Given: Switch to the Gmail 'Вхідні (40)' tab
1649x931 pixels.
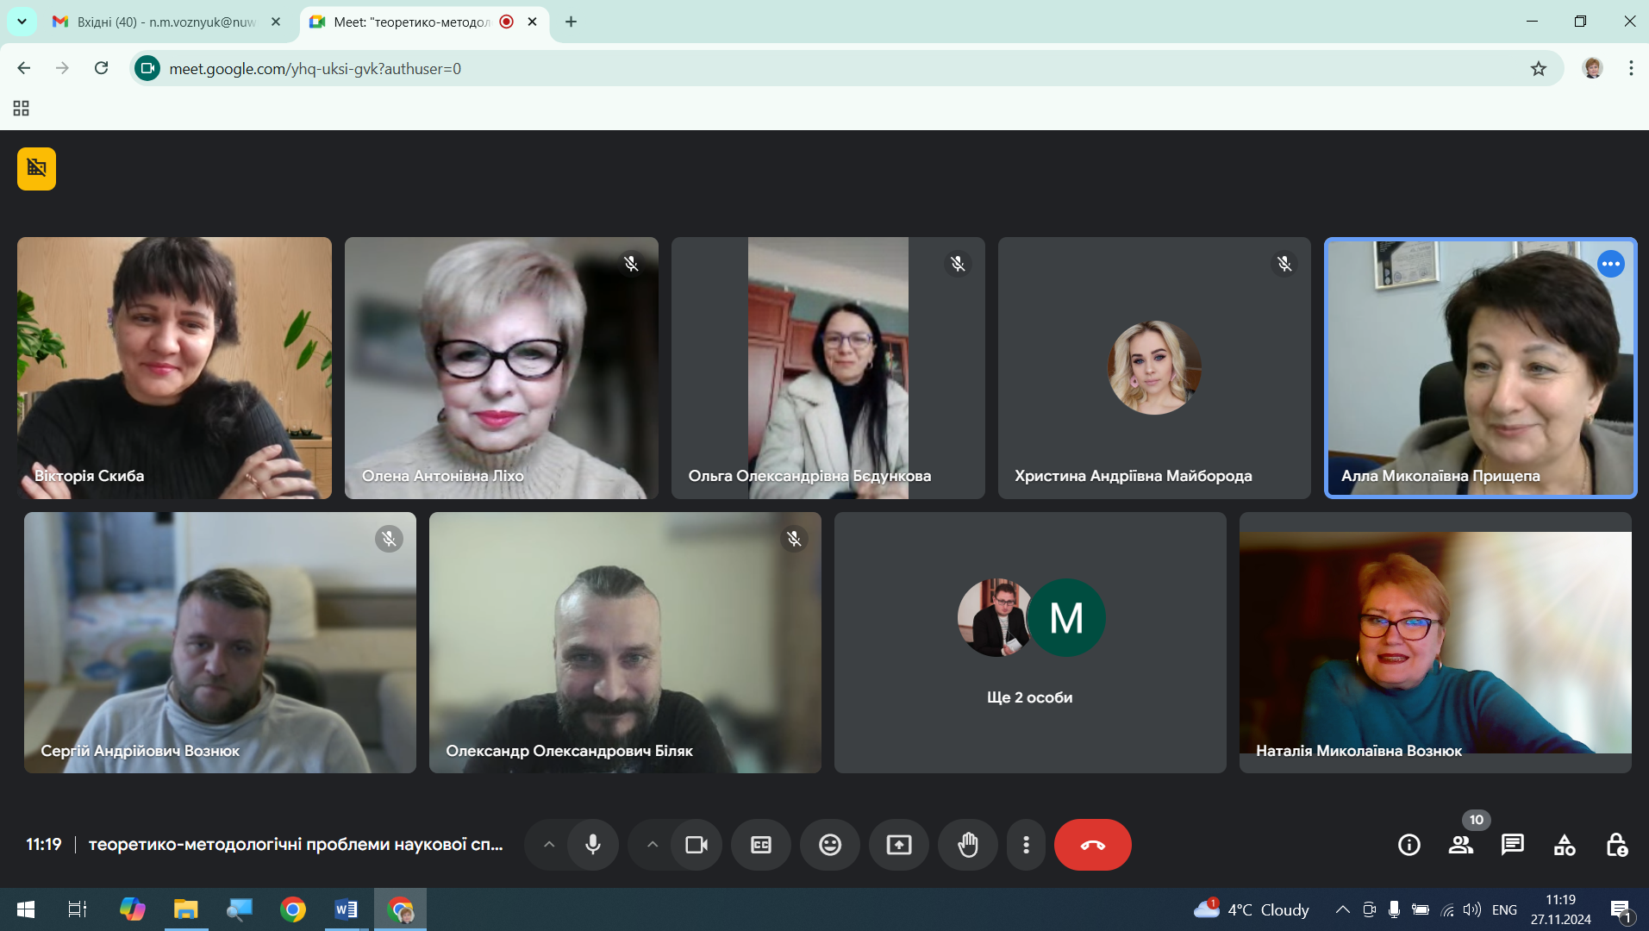Looking at the screenshot, I should coord(167,22).
